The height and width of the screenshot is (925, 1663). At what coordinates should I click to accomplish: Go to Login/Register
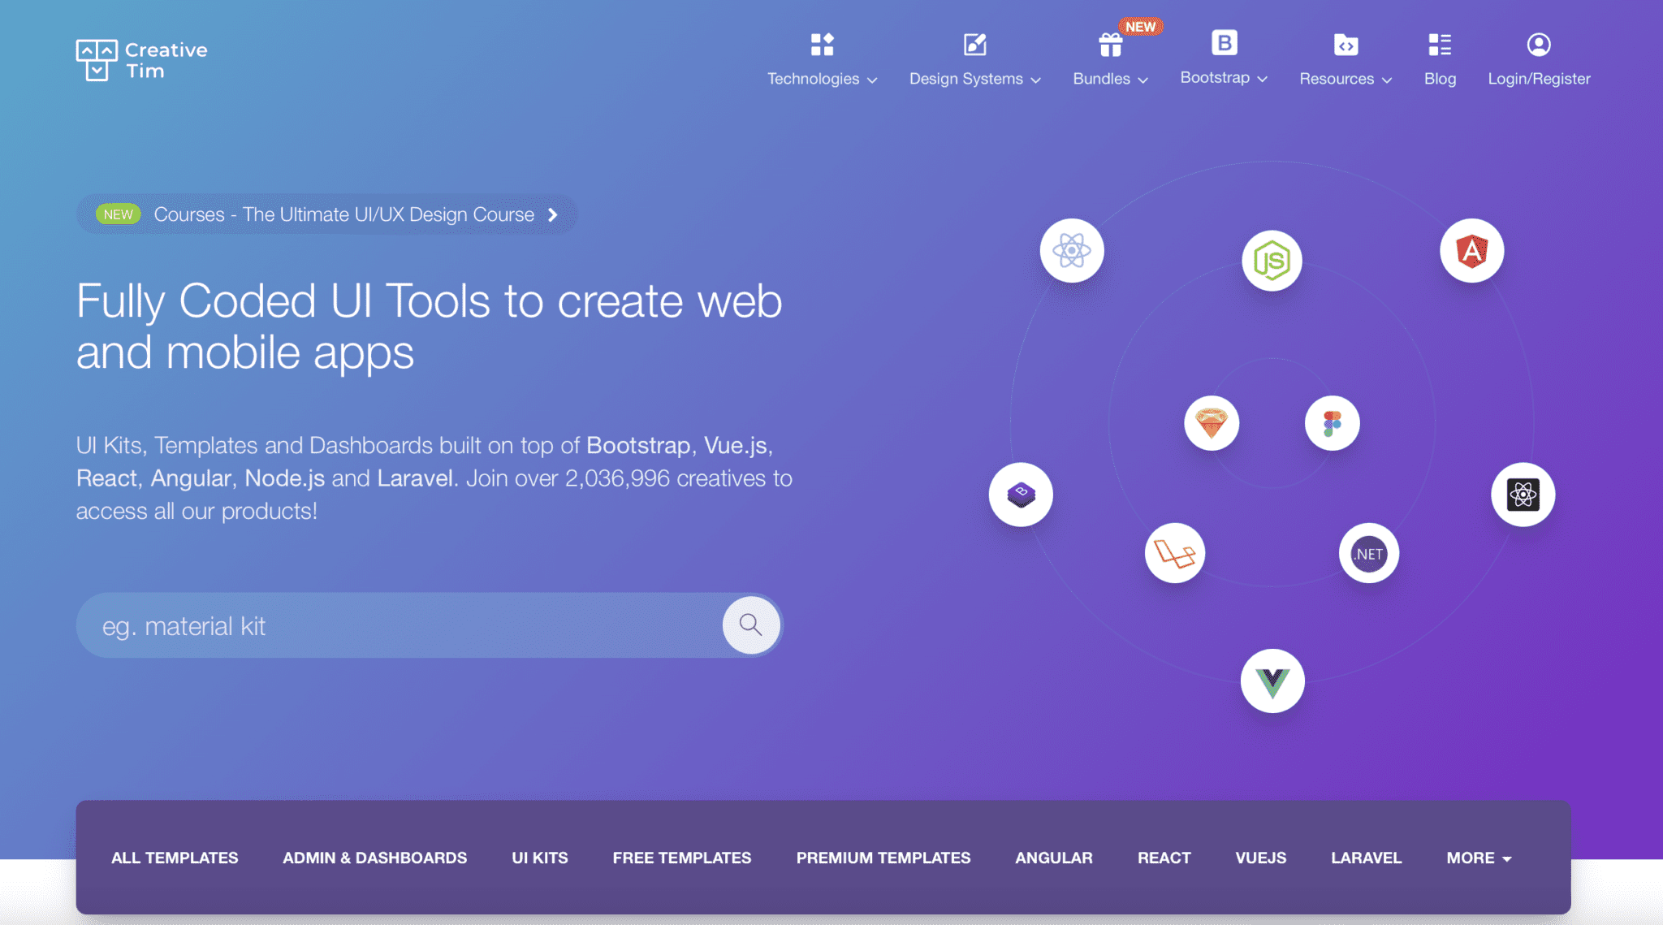pos(1539,79)
